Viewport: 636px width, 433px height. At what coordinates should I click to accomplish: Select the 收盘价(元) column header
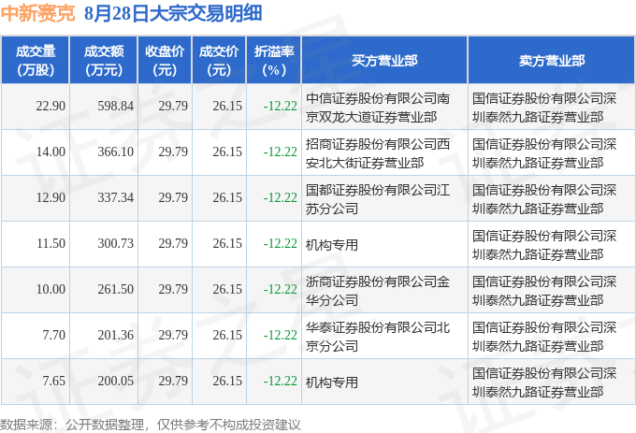(165, 61)
